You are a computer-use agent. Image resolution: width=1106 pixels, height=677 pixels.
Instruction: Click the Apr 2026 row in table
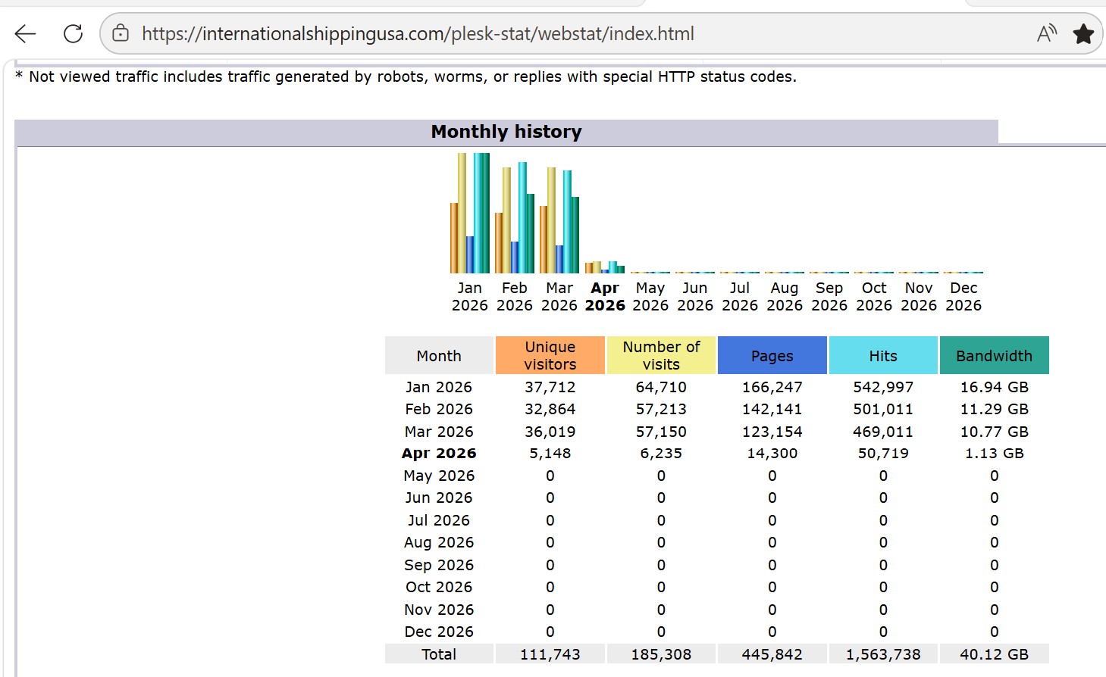tap(439, 453)
